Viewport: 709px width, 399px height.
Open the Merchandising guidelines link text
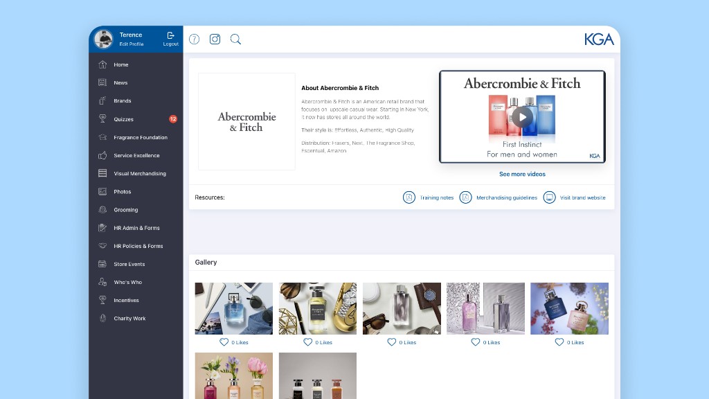(507, 197)
